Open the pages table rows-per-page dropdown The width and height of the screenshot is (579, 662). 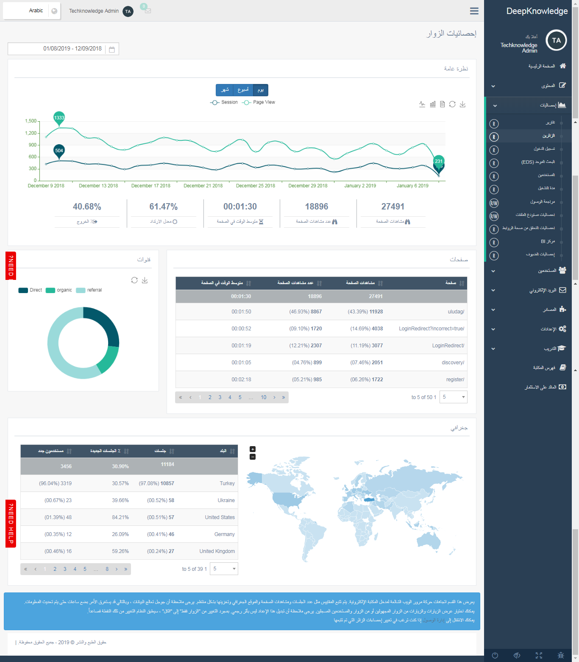click(453, 397)
